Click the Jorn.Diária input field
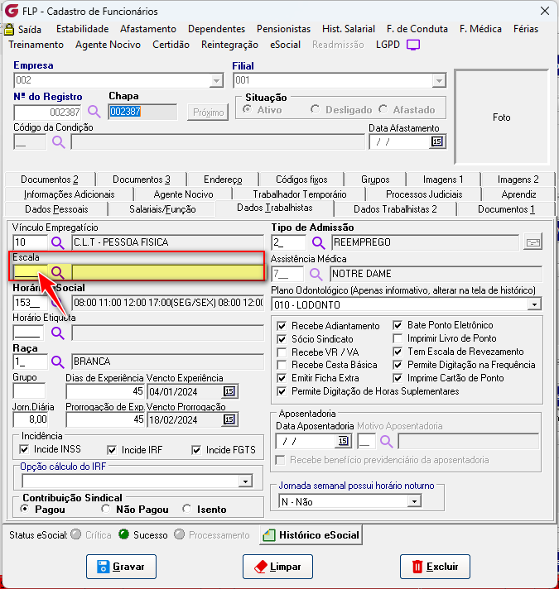Image resolution: width=559 pixels, height=589 pixels. 30,419
